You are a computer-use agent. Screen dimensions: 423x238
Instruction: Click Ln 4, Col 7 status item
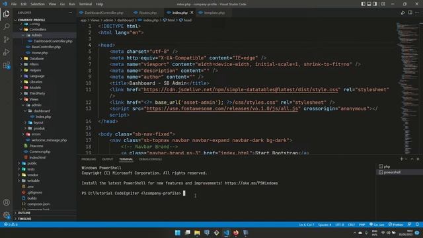(306, 225)
